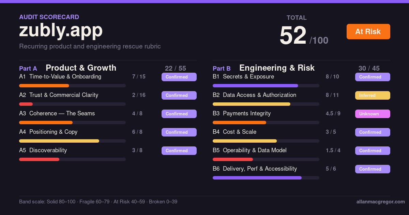
Task: Click the B6 Delivery progress bar
Action: click(x=257, y=178)
